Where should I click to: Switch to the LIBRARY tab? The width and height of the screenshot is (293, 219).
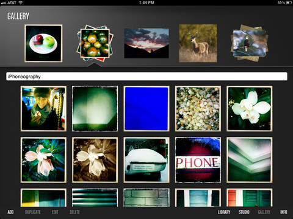coord(224,212)
